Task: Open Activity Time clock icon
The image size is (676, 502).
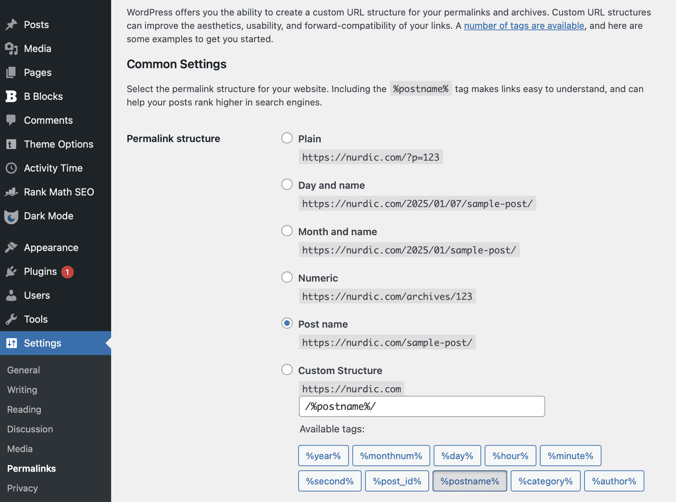Action: click(x=11, y=168)
